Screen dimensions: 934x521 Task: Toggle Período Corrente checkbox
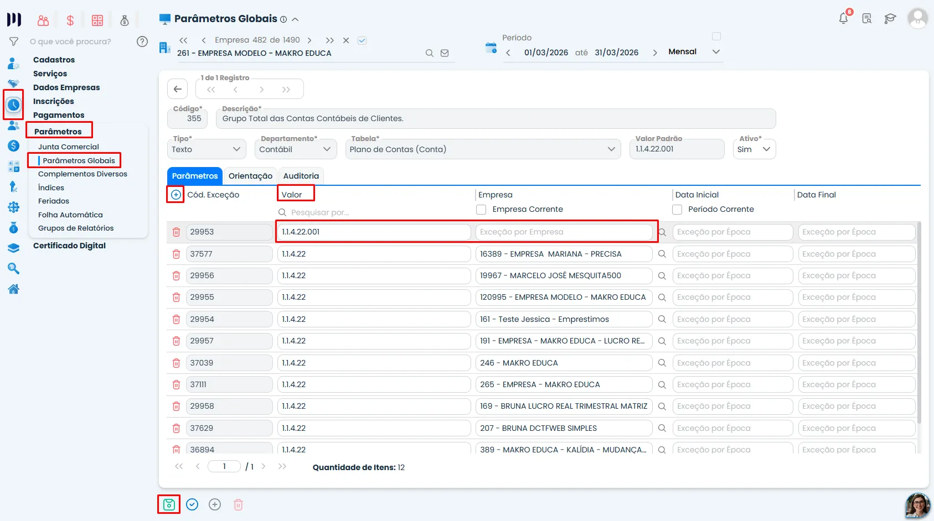(x=677, y=210)
